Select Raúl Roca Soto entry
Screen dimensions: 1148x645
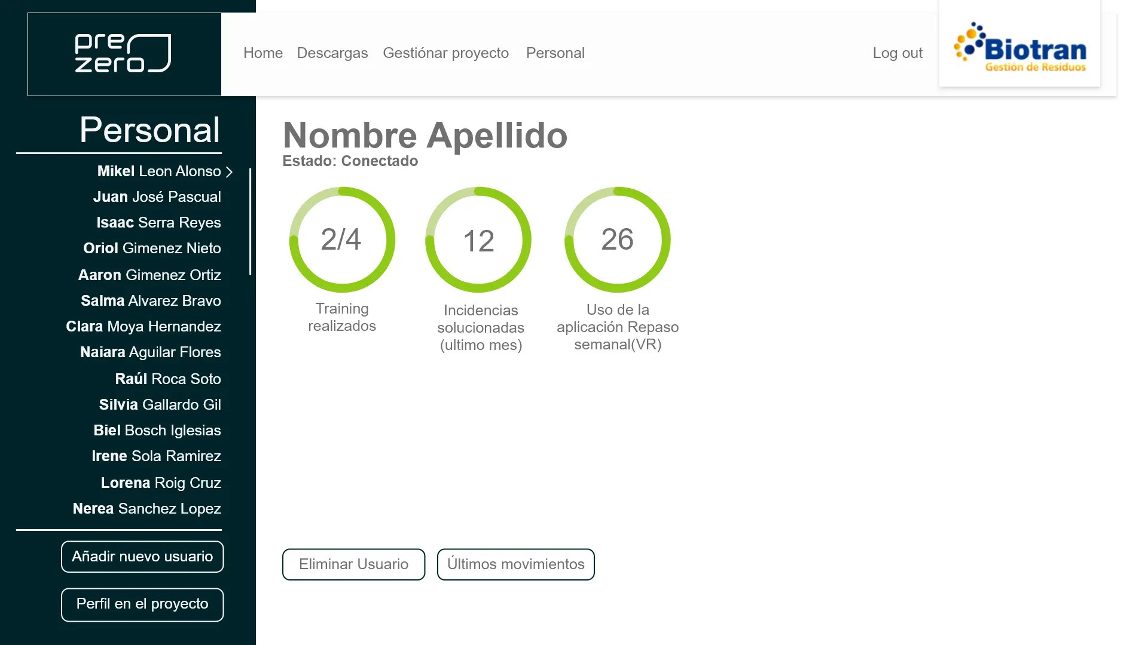(167, 379)
